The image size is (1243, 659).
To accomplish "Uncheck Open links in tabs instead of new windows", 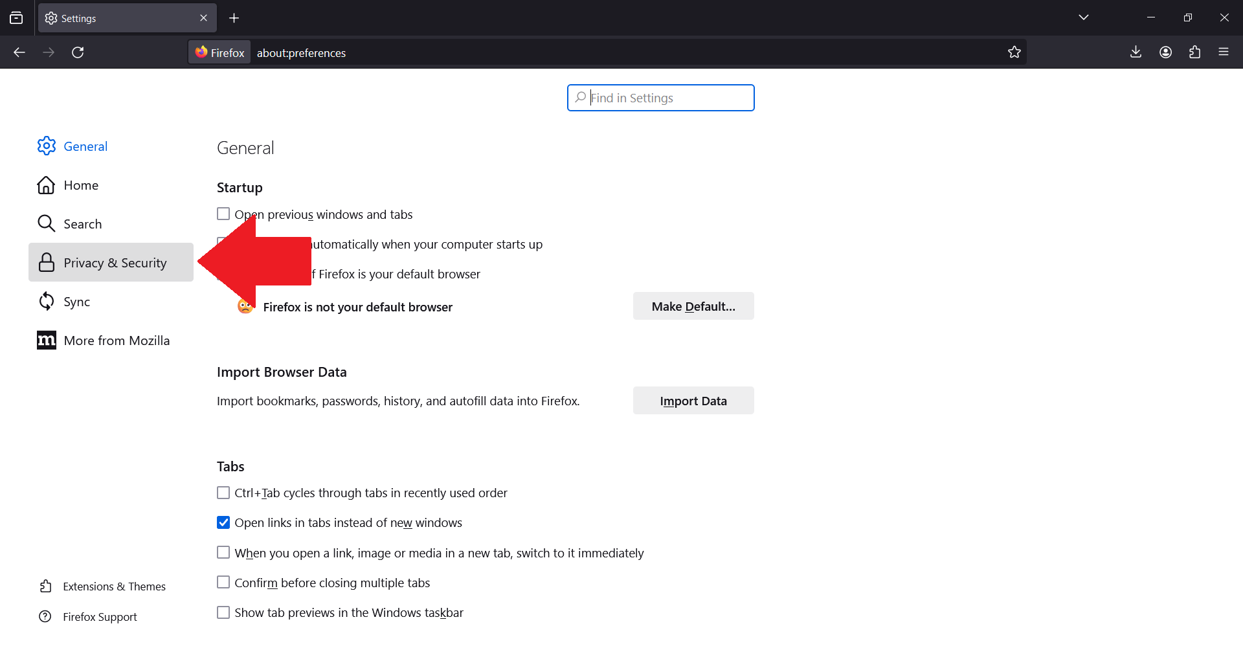I will tap(223, 522).
